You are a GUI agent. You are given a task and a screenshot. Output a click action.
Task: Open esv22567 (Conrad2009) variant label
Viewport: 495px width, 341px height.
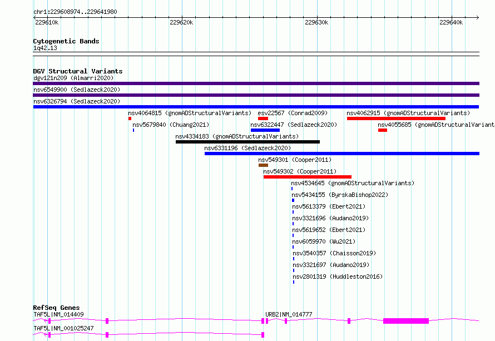(293, 113)
